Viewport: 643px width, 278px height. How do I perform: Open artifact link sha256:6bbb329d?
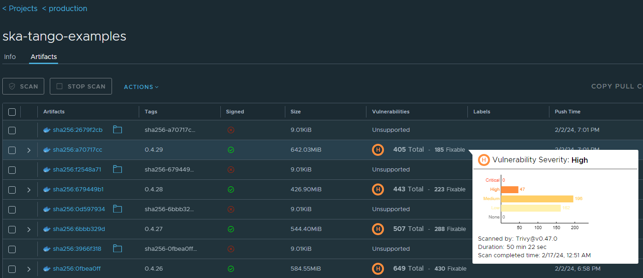[x=79, y=229]
